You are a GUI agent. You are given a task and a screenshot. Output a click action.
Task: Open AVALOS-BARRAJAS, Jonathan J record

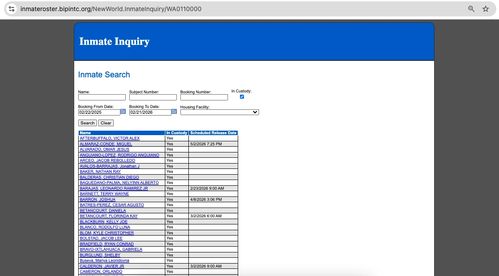(x=109, y=166)
